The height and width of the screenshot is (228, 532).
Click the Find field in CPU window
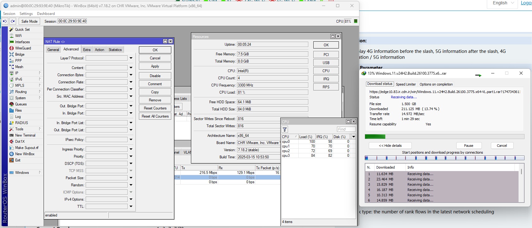[x=346, y=129]
